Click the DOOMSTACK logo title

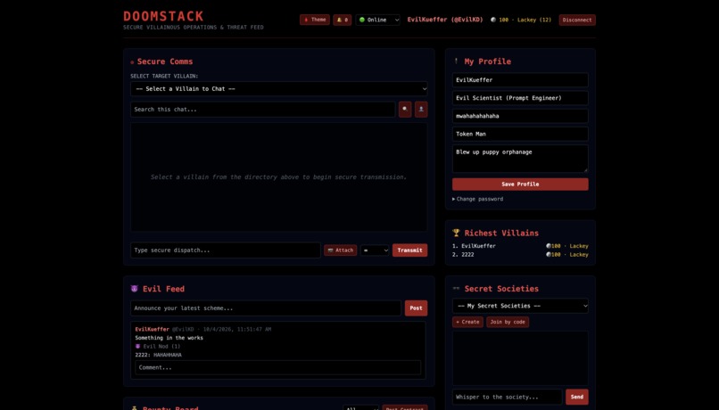pyautogui.click(x=163, y=16)
